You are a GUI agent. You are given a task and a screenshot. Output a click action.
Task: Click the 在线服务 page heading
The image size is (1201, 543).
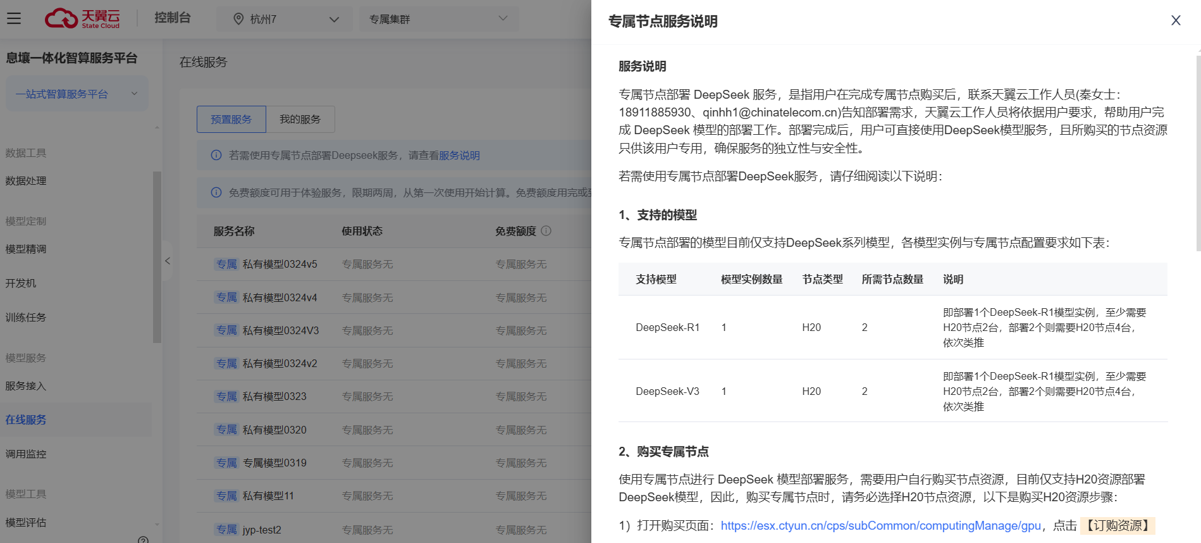[x=203, y=62]
